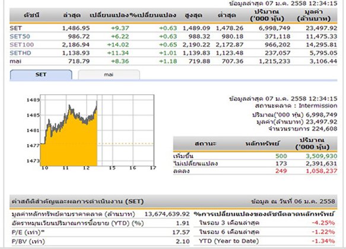
Task: Select declining securities count 249
Action: point(281,171)
